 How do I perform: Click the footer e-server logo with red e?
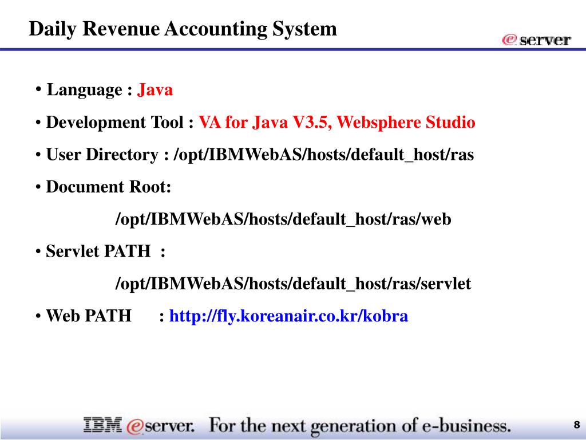(x=160, y=426)
